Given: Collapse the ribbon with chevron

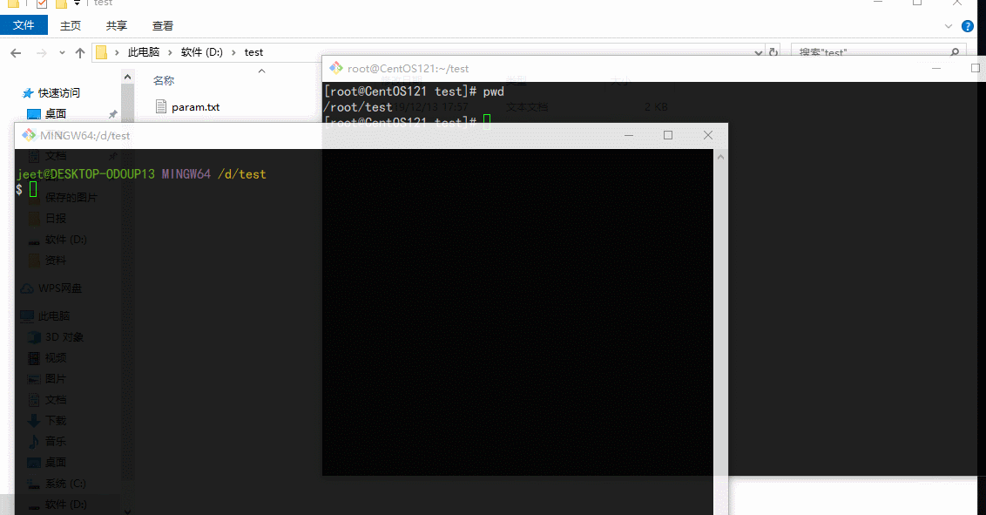Looking at the screenshot, I should coord(949,26).
